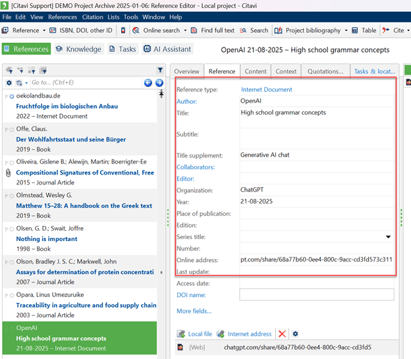The image size is (411, 359).
Task: Click the Author field label link
Action: click(186, 101)
